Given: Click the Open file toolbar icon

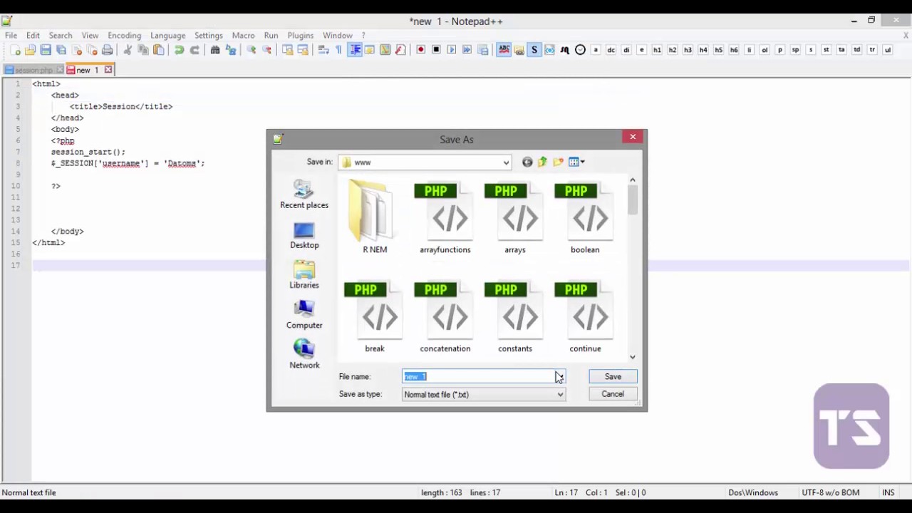Looking at the screenshot, I should click(x=31, y=50).
